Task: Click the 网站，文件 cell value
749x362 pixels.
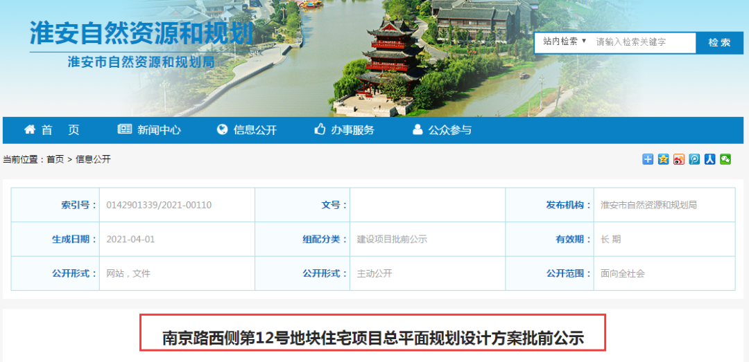Action: click(x=128, y=274)
